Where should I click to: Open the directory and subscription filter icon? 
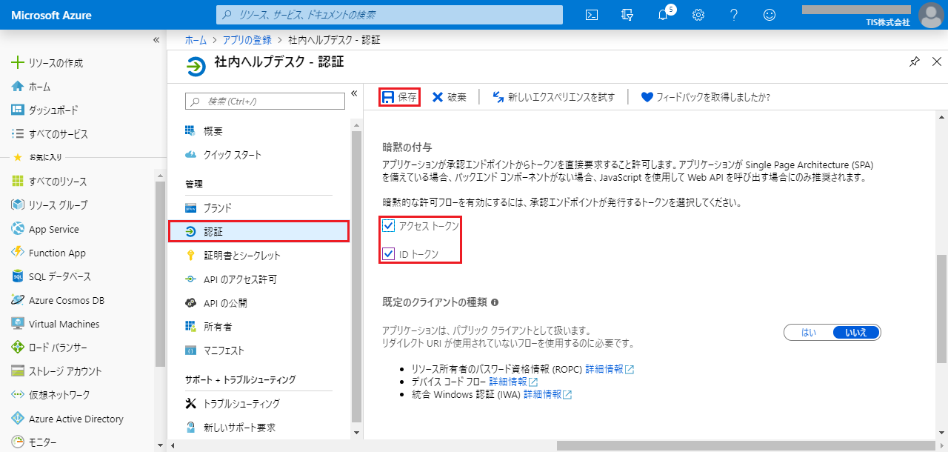click(x=627, y=15)
